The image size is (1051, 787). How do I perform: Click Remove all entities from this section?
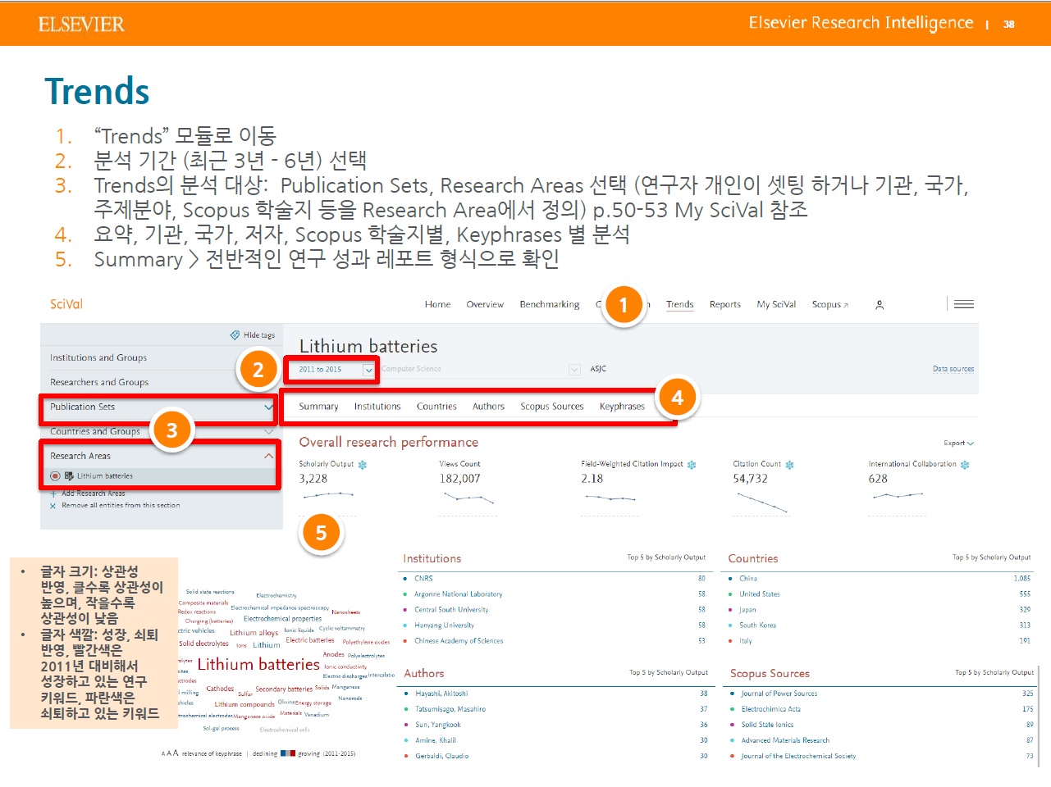click(121, 506)
